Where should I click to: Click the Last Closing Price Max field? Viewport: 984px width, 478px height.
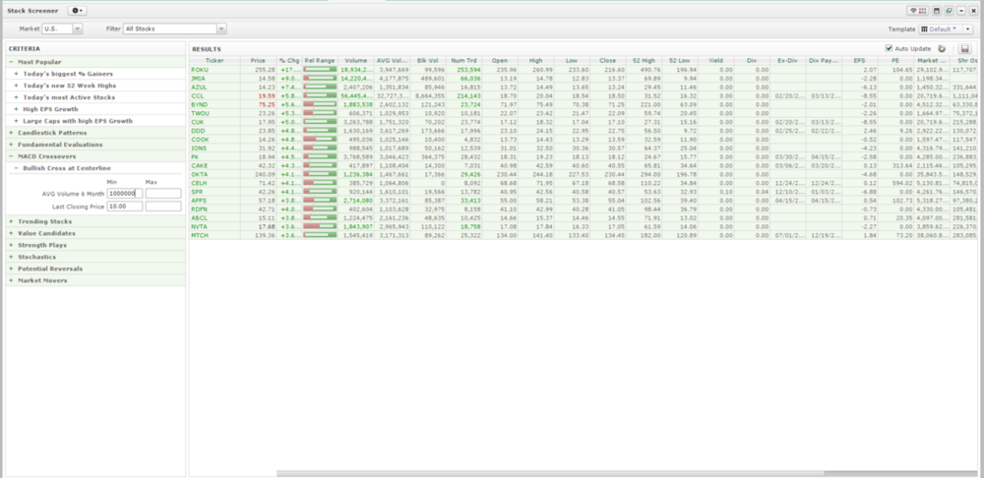pyautogui.click(x=163, y=207)
